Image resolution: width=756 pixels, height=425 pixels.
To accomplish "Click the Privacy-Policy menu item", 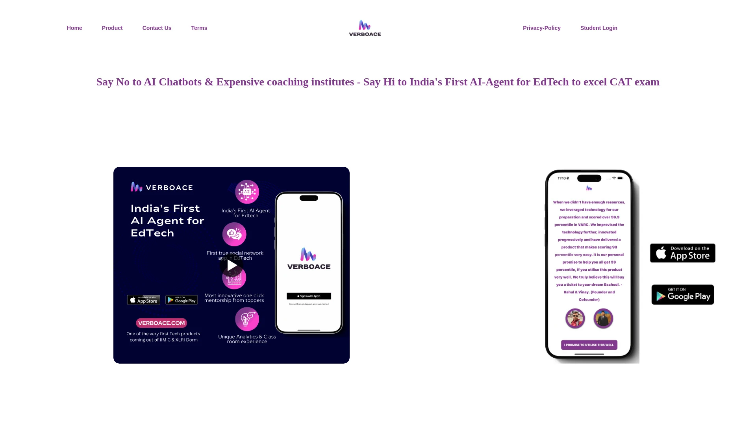I will 541,28.
